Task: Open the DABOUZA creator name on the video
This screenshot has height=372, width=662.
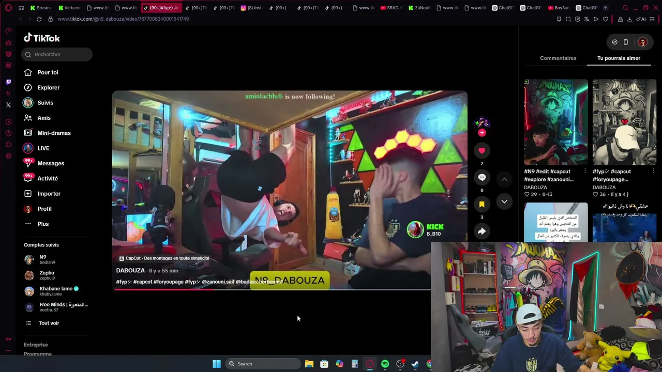Action: pyautogui.click(x=130, y=270)
